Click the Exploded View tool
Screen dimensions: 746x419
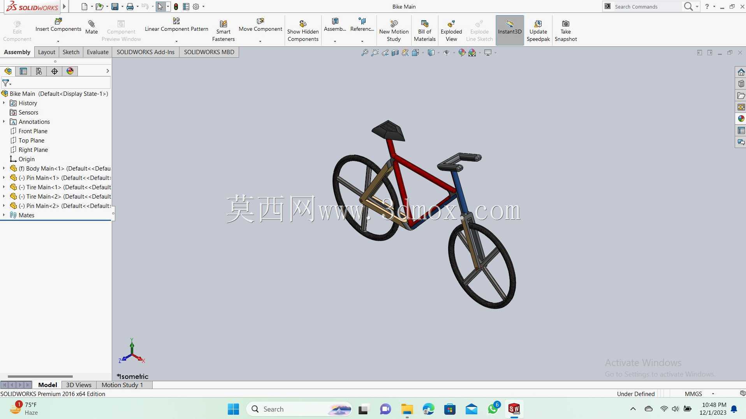tap(451, 31)
